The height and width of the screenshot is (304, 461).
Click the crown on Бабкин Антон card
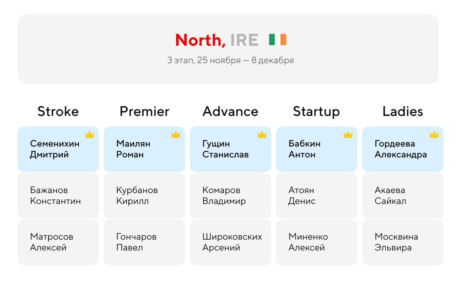point(348,135)
